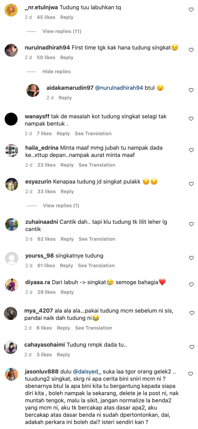Like zuhainaadni's comment via heart icon
The height and width of the screenshot is (429, 198).
point(191,224)
